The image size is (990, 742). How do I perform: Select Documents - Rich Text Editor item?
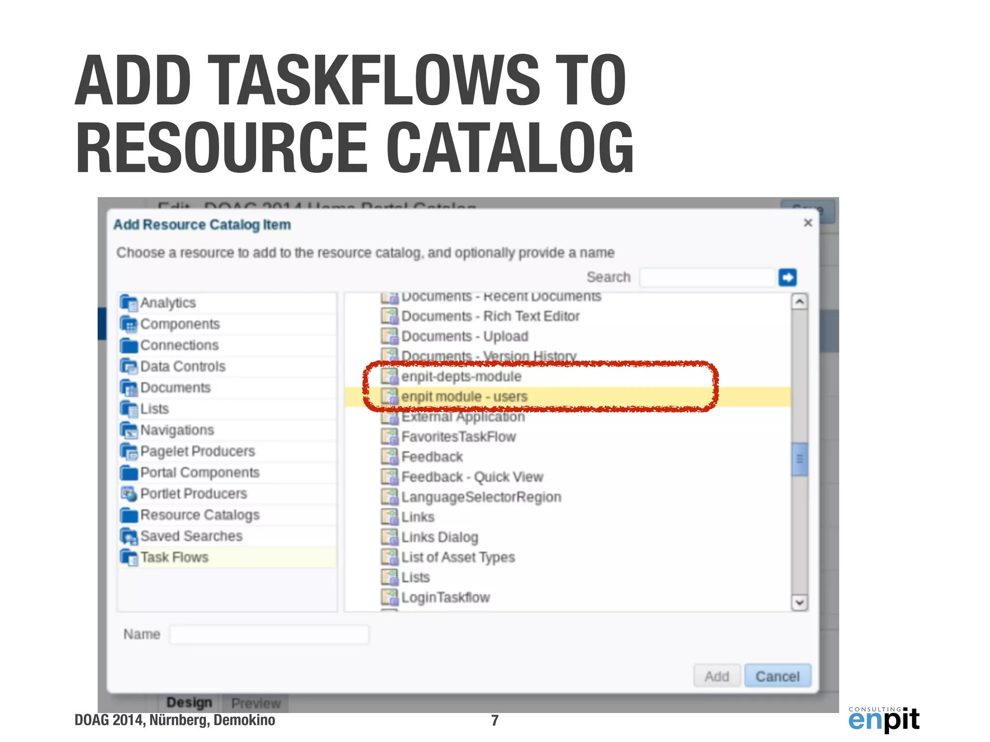pyautogui.click(x=490, y=316)
